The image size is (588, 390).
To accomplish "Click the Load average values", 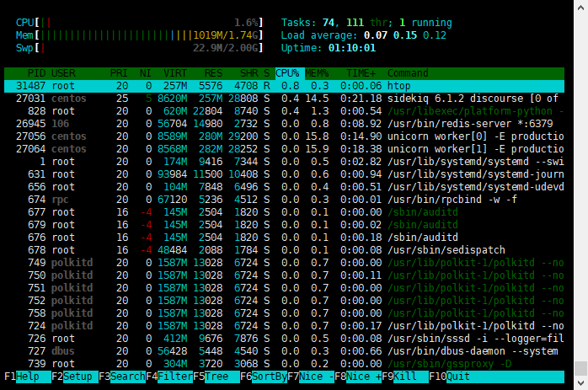I will tap(405, 35).
